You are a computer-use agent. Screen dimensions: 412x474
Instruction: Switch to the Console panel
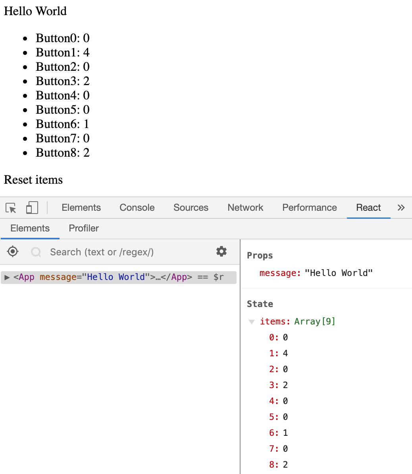[x=137, y=207]
